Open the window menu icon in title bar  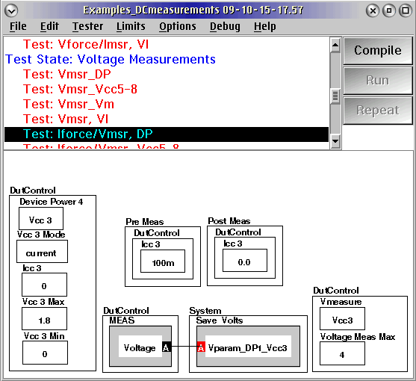pos(11,10)
